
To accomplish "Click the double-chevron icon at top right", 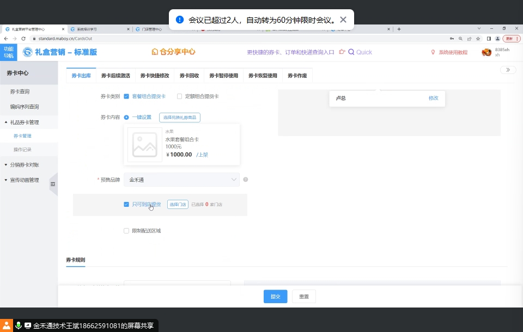I will tap(508, 70).
